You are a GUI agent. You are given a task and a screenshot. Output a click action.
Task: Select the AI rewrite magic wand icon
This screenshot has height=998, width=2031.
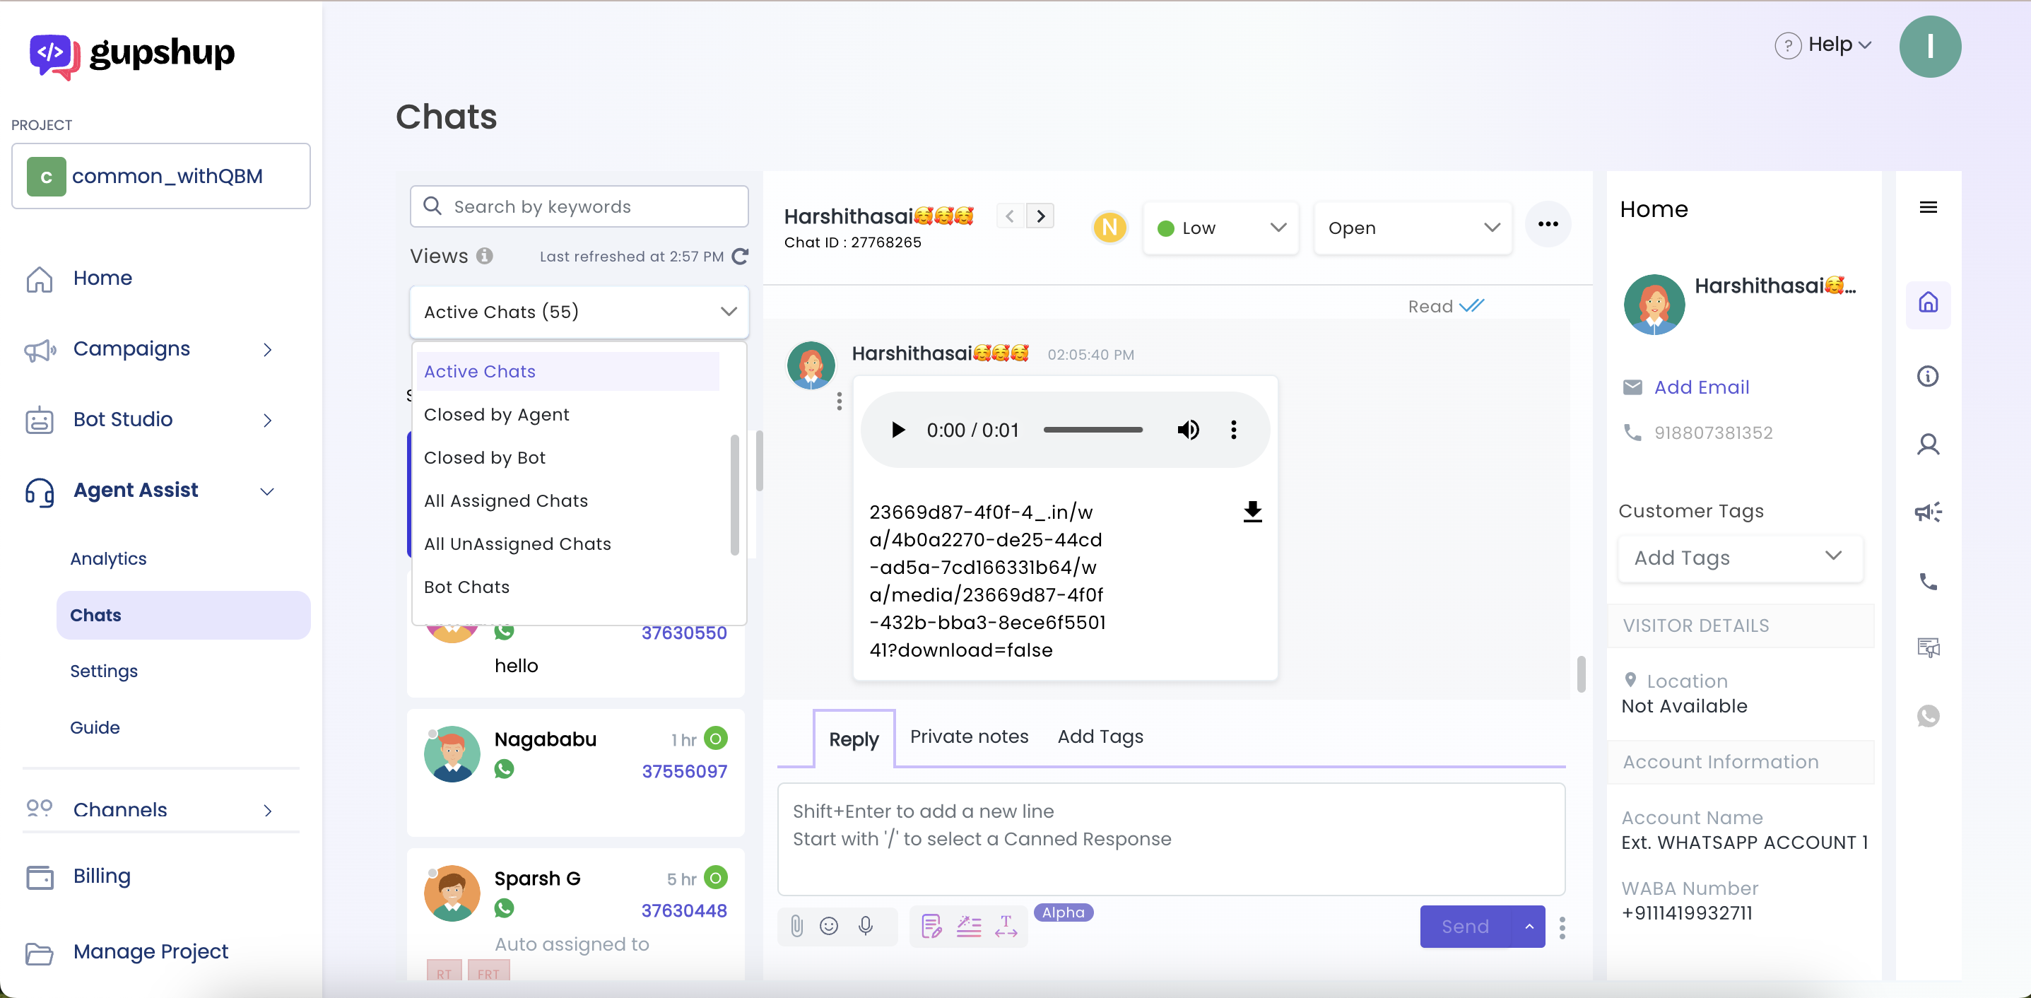[x=968, y=925]
